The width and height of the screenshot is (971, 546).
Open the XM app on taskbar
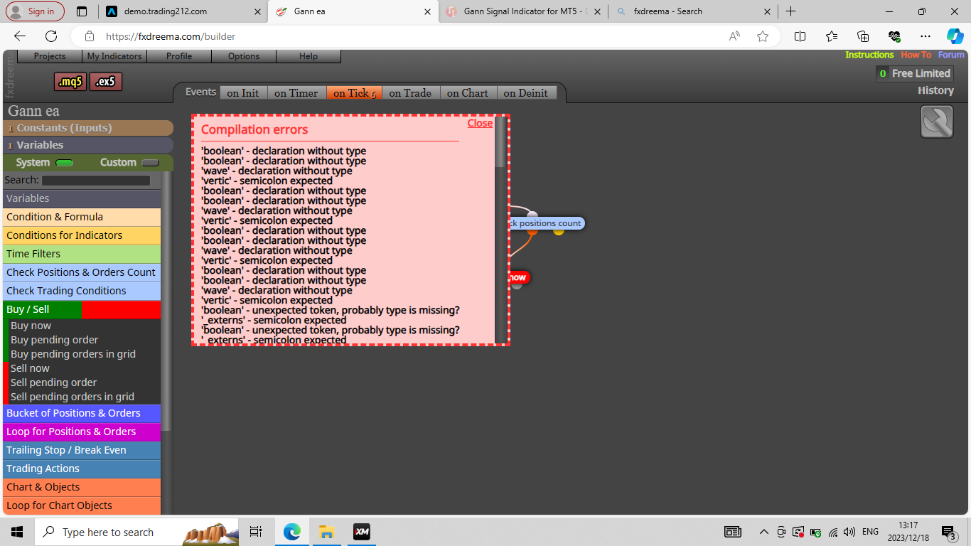pos(361,532)
